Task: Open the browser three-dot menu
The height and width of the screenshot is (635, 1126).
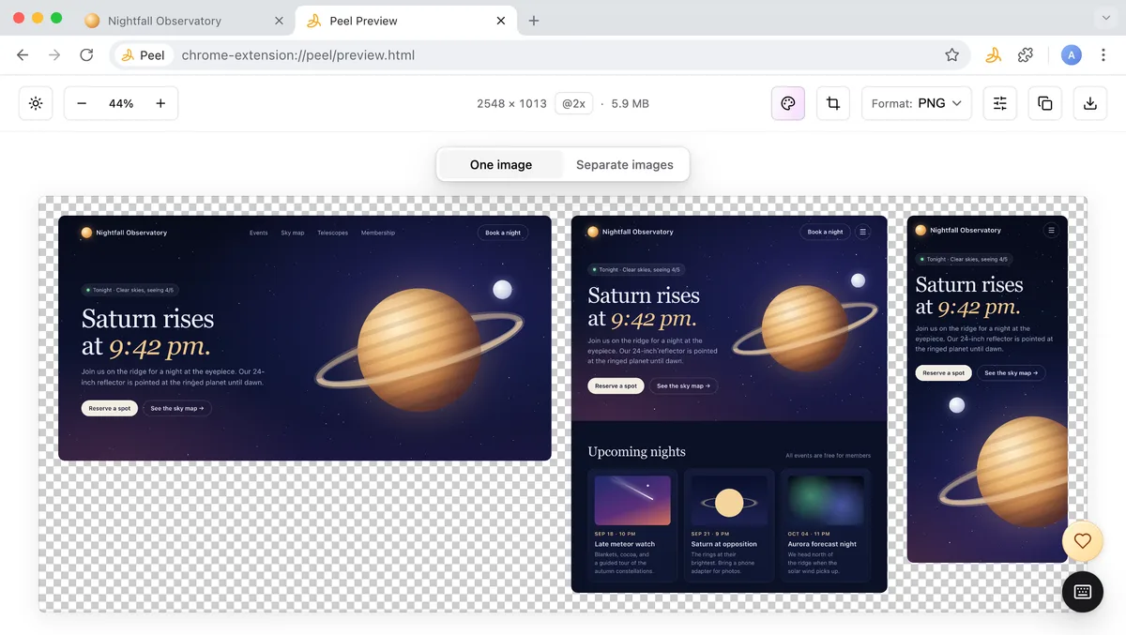Action: click(x=1103, y=55)
